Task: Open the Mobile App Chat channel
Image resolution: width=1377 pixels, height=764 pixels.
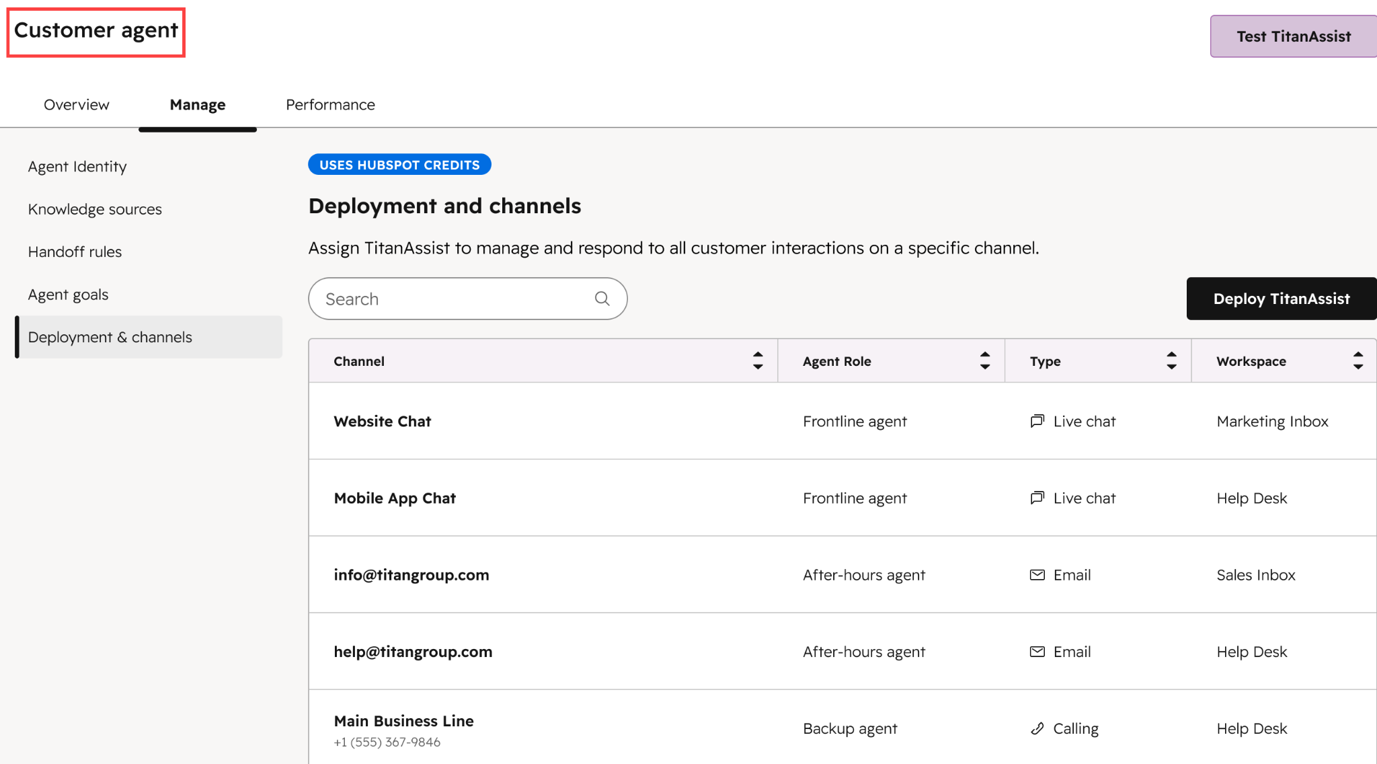Action: coord(395,498)
